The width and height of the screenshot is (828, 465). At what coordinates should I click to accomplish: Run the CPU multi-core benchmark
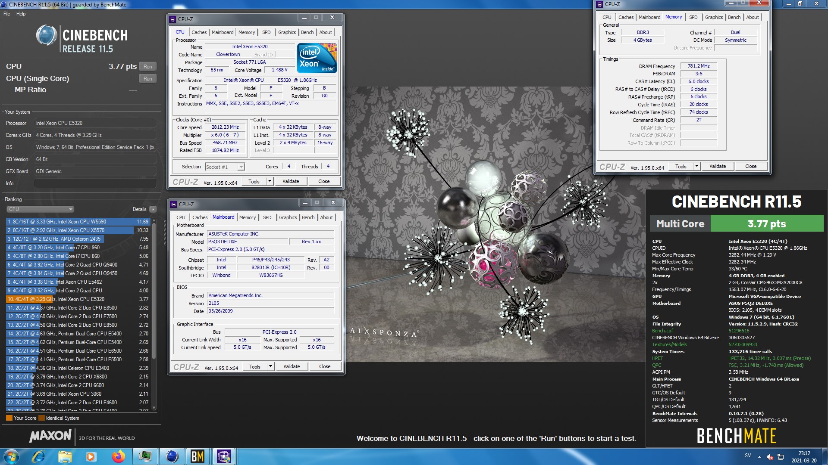[147, 67]
